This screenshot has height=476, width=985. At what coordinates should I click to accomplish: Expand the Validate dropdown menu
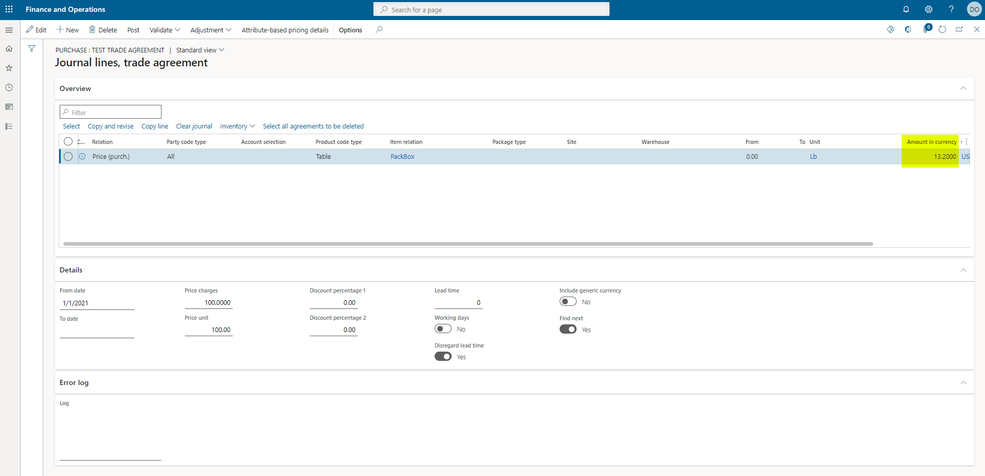[x=165, y=30]
